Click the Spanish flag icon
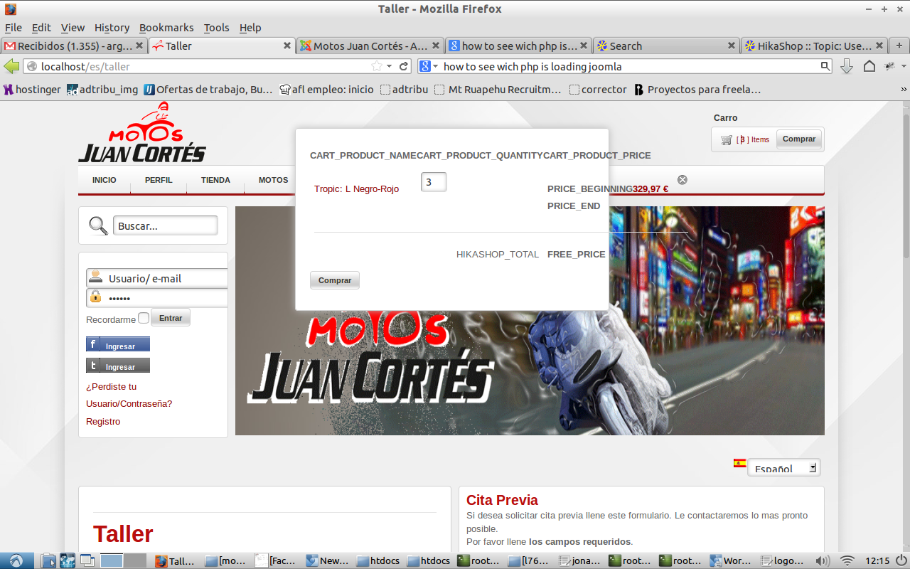 click(x=740, y=463)
